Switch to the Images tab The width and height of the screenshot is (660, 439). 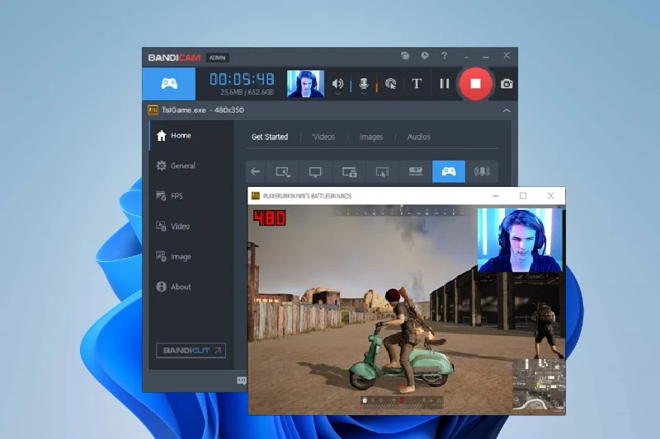coord(370,137)
